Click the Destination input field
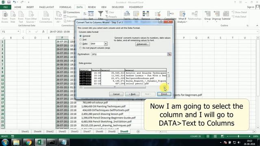Screen dimensions: 260x146 (x=129, y=54)
